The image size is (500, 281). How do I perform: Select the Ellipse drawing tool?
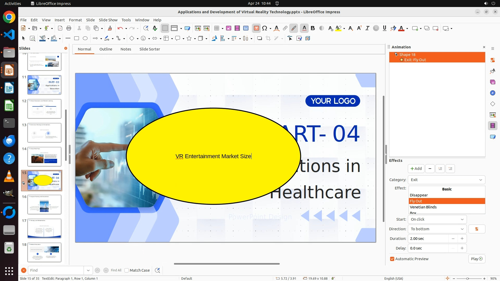[85, 39]
